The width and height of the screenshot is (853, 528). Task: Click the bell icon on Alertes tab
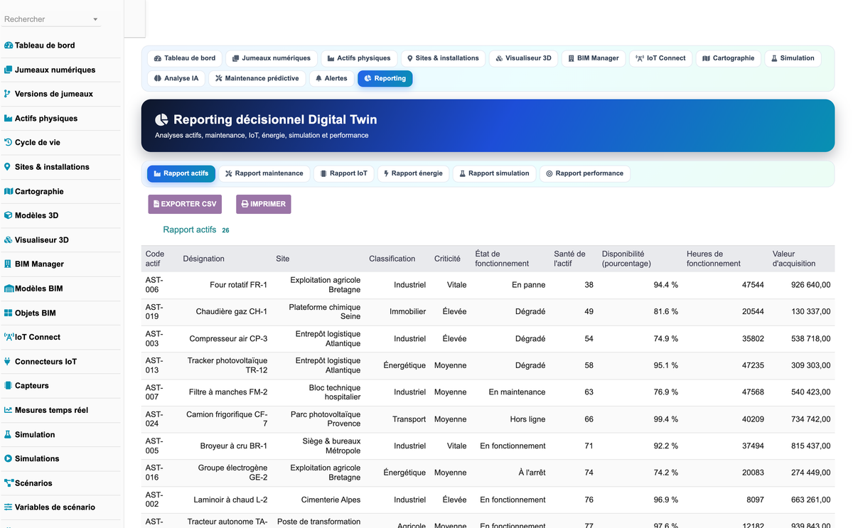coord(318,78)
